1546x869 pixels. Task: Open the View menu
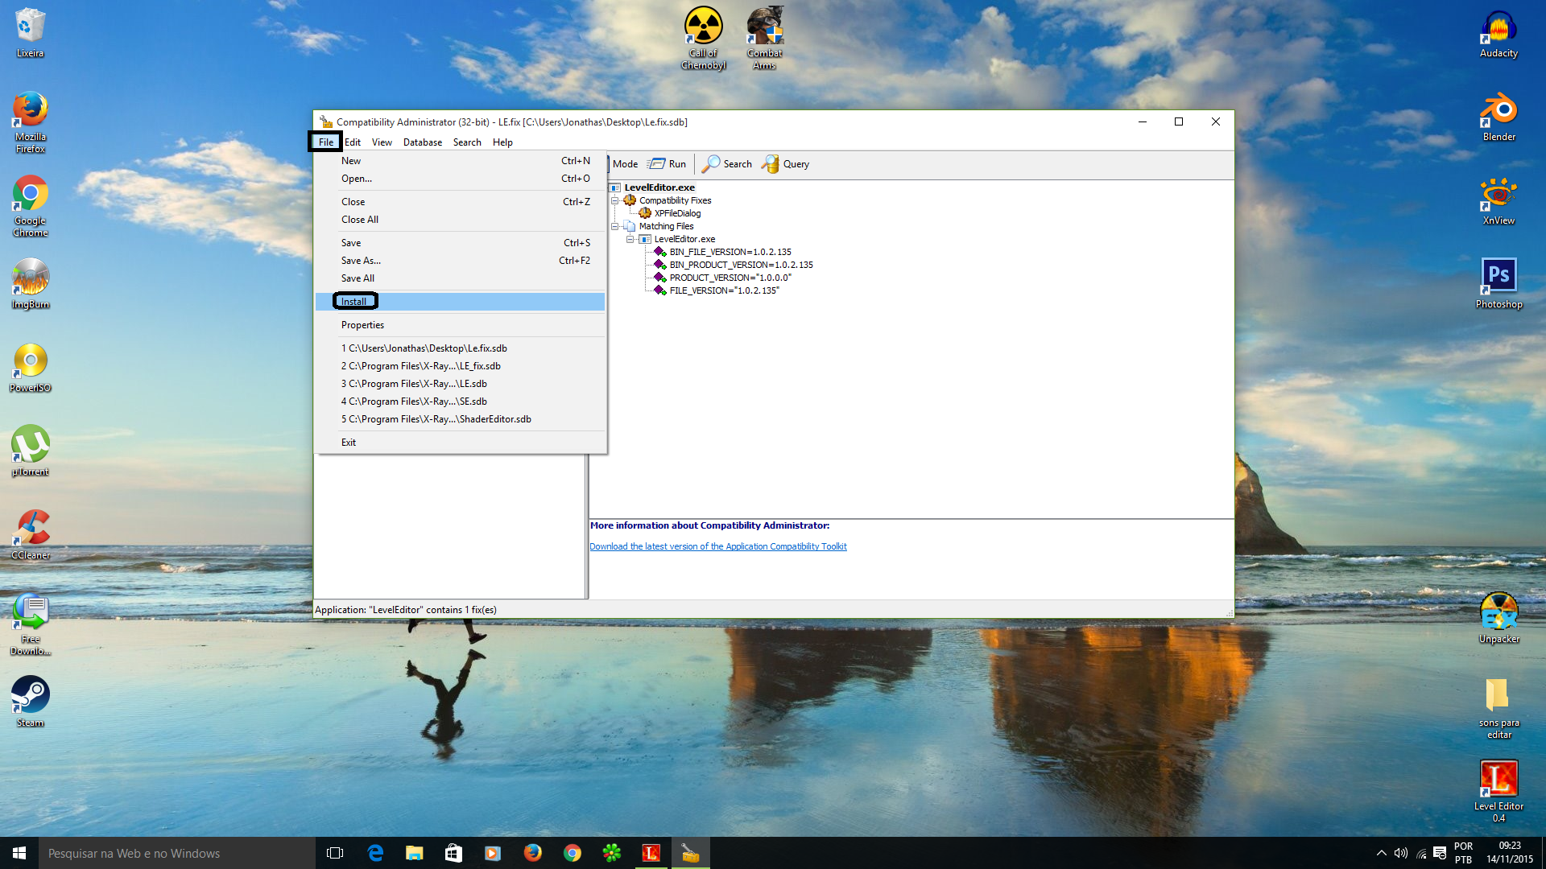point(382,142)
